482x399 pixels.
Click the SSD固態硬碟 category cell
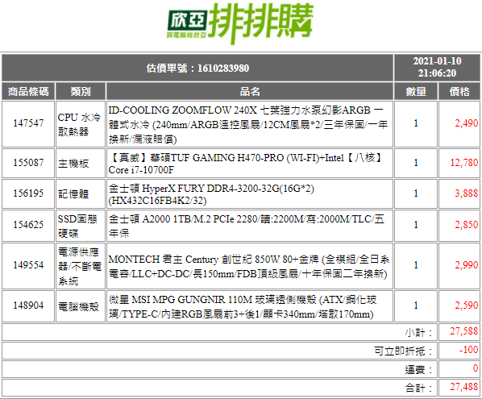81,226
